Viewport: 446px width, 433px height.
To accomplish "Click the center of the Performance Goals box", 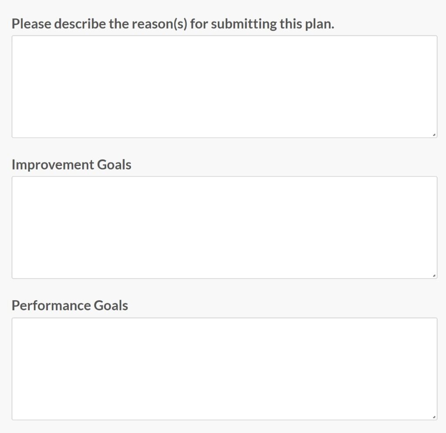I will (225, 368).
